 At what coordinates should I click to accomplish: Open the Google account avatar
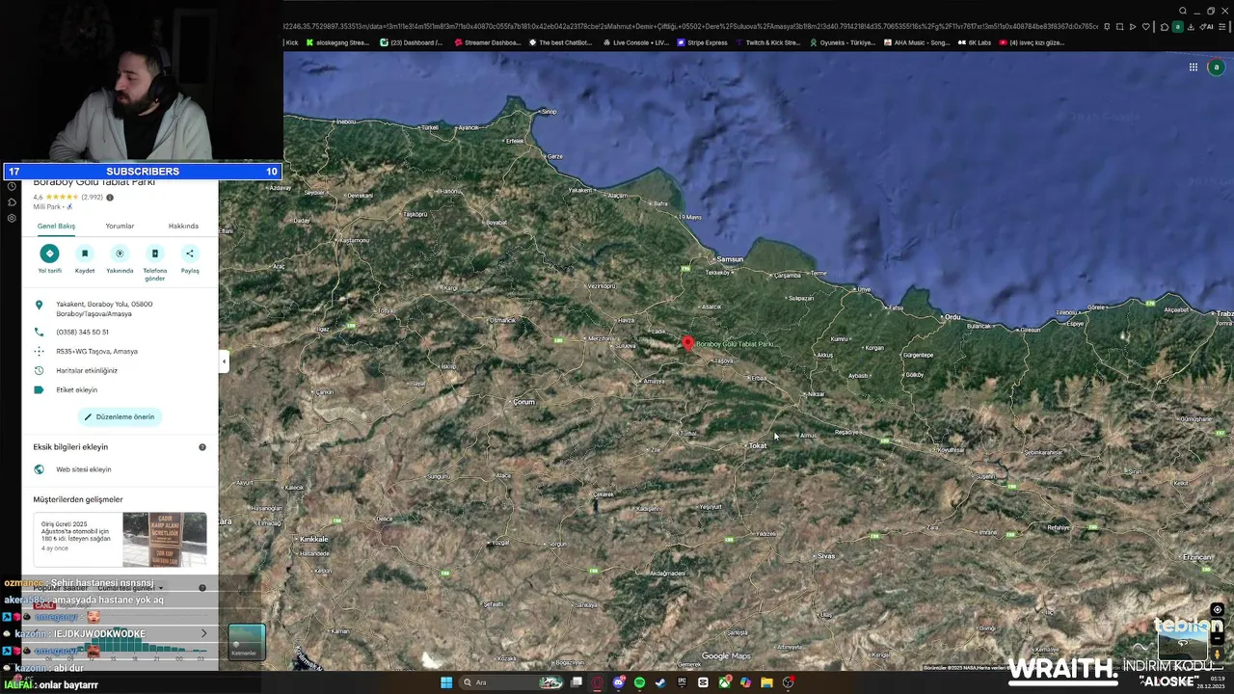(1217, 67)
